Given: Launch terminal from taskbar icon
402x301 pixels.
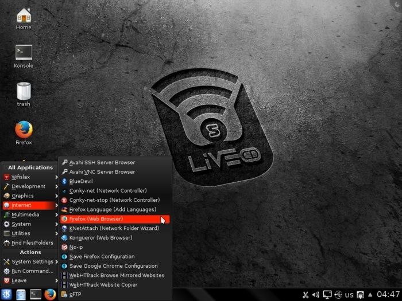Looking at the screenshot, I should [x=36, y=294].
